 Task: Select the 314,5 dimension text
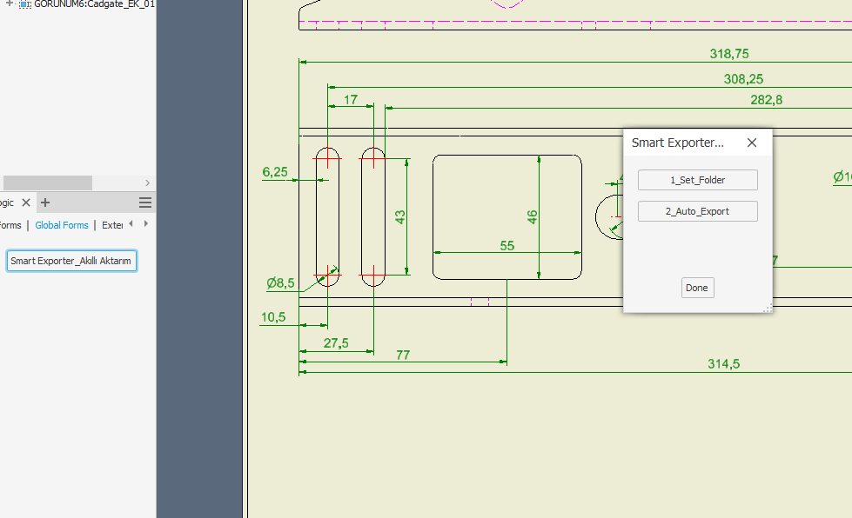click(724, 364)
